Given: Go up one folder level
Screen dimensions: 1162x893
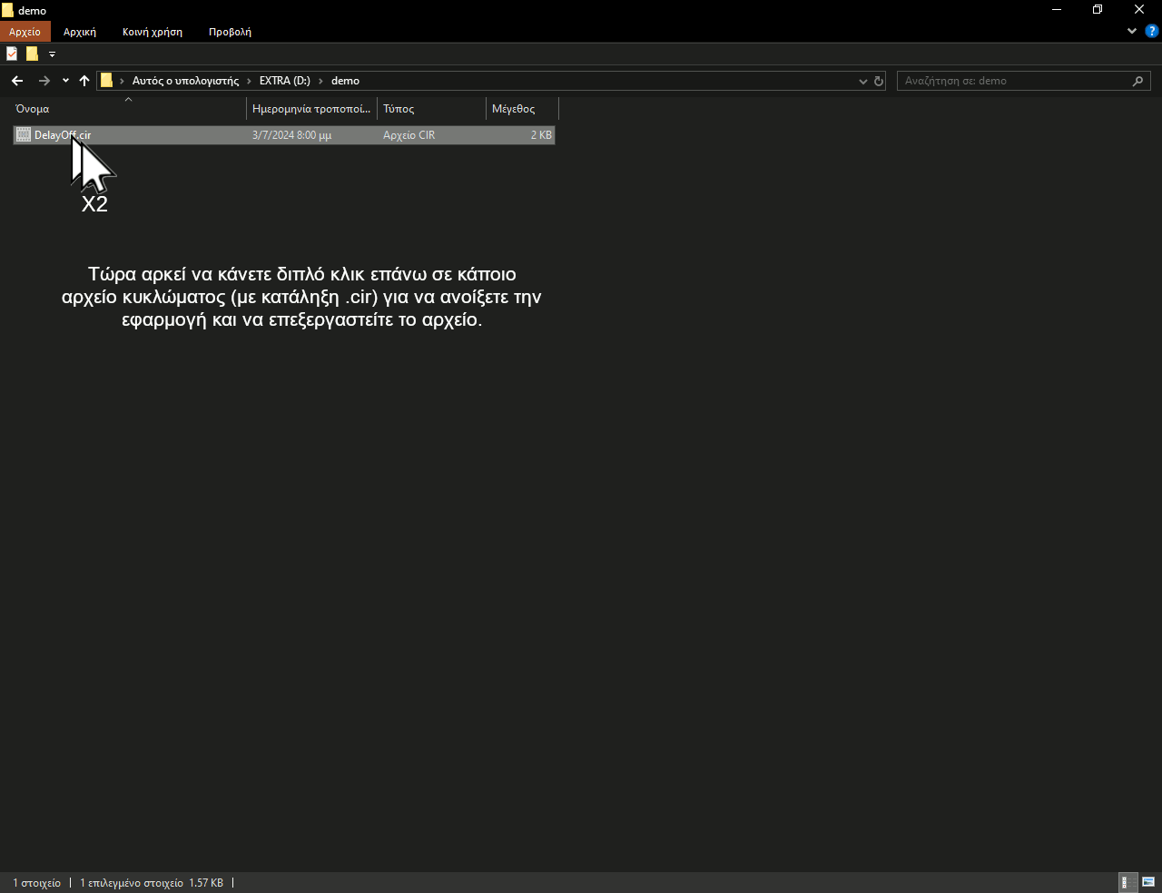Looking at the screenshot, I should pyautogui.click(x=84, y=81).
